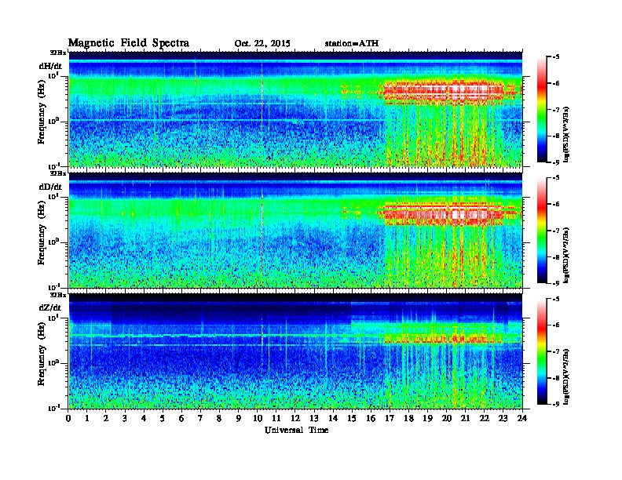Viewport: 622px width, 480px height.
Task: Click the "-5" tick on the dH/dt color bar
Action: [557, 57]
